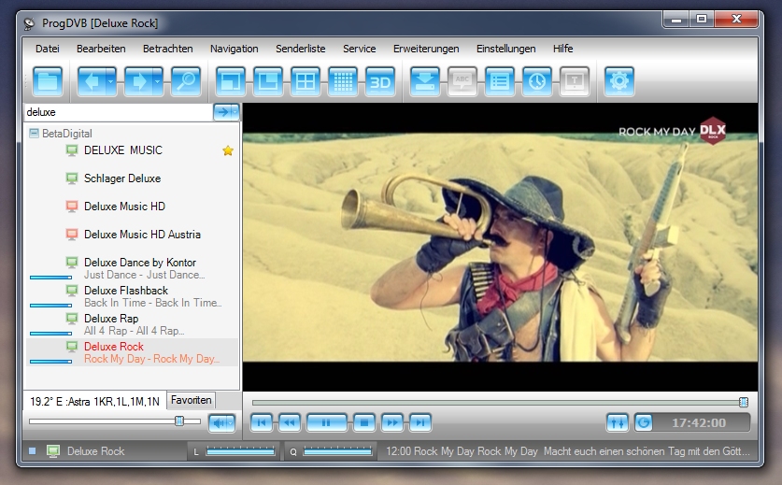Open the magnifier search toolbar icon

(x=186, y=81)
